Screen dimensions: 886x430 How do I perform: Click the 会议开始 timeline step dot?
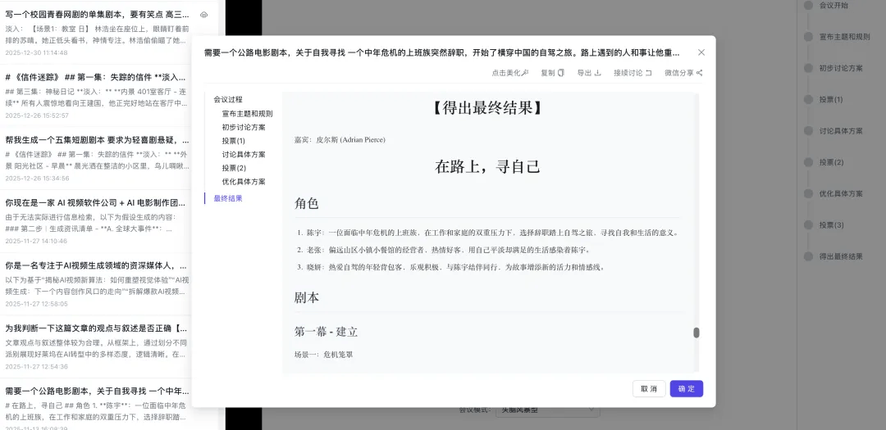[808, 5]
